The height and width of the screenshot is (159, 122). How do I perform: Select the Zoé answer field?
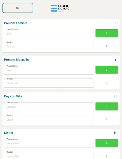coord(49,34)
